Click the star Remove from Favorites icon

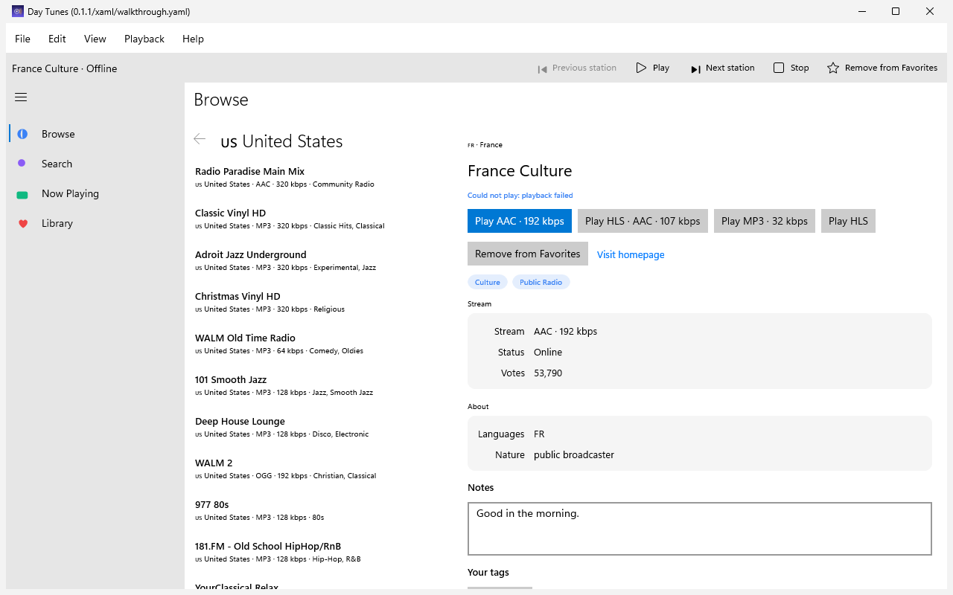coord(833,68)
